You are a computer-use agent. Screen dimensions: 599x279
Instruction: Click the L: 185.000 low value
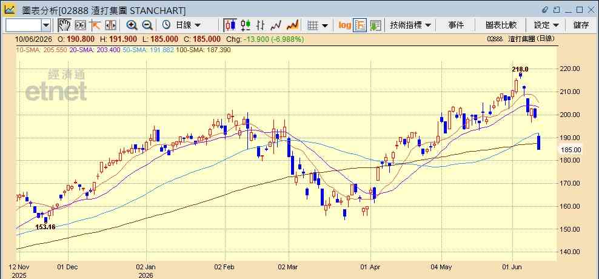tap(159, 39)
